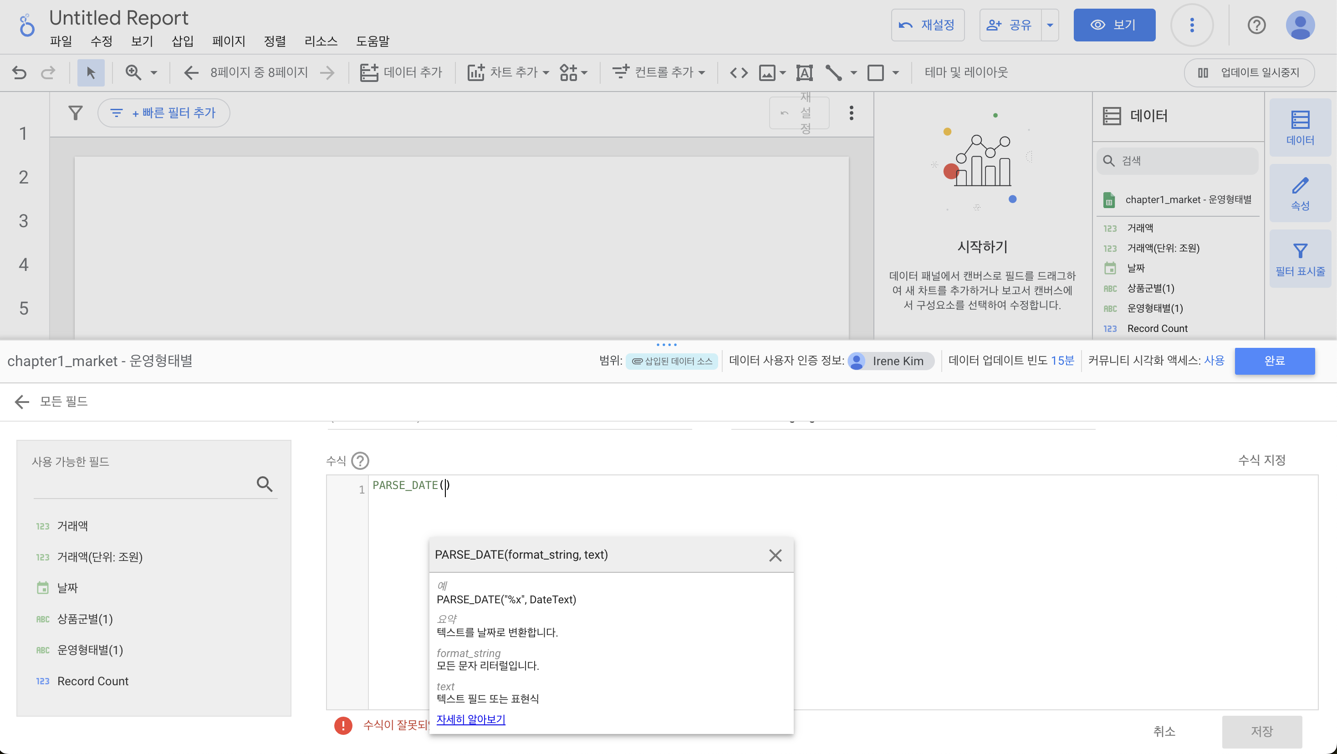Image resolution: width=1337 pixels, height=754 pixels.
Task: Close the PARSE_DATE help tooltip
Action: [x=775, y=556]
